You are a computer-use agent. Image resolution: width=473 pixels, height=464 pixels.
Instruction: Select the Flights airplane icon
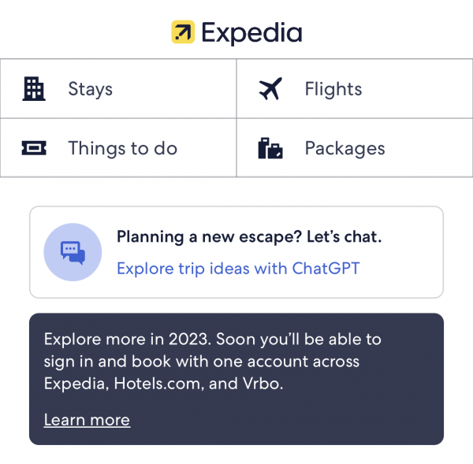[x=270, y=89]
